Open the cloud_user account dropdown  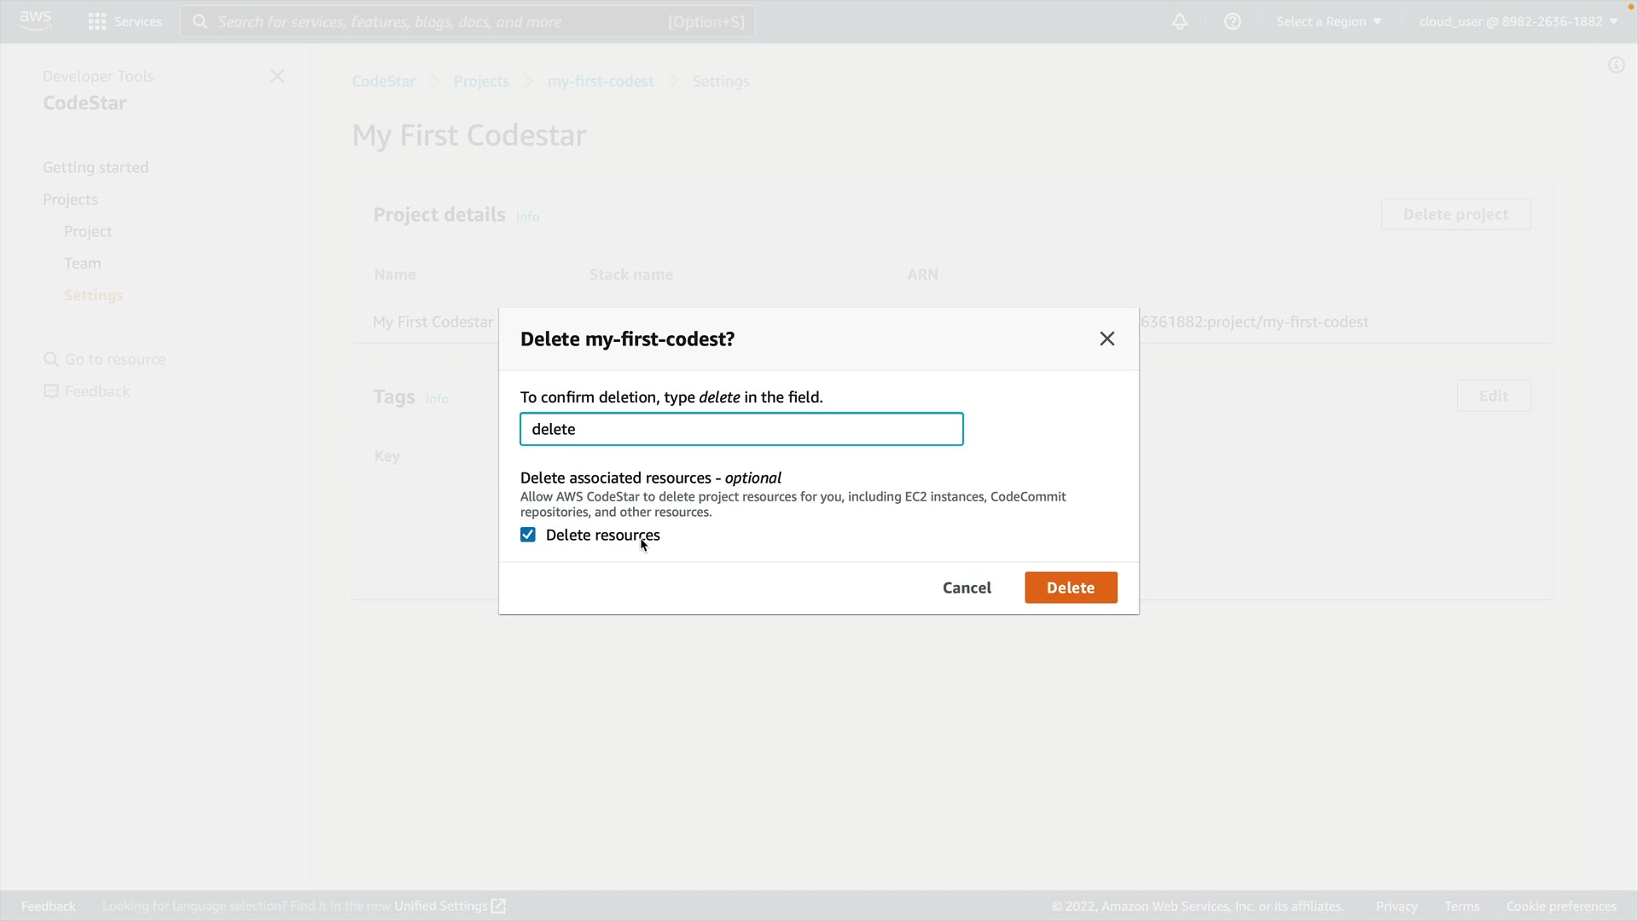(x=1518, y=21)
